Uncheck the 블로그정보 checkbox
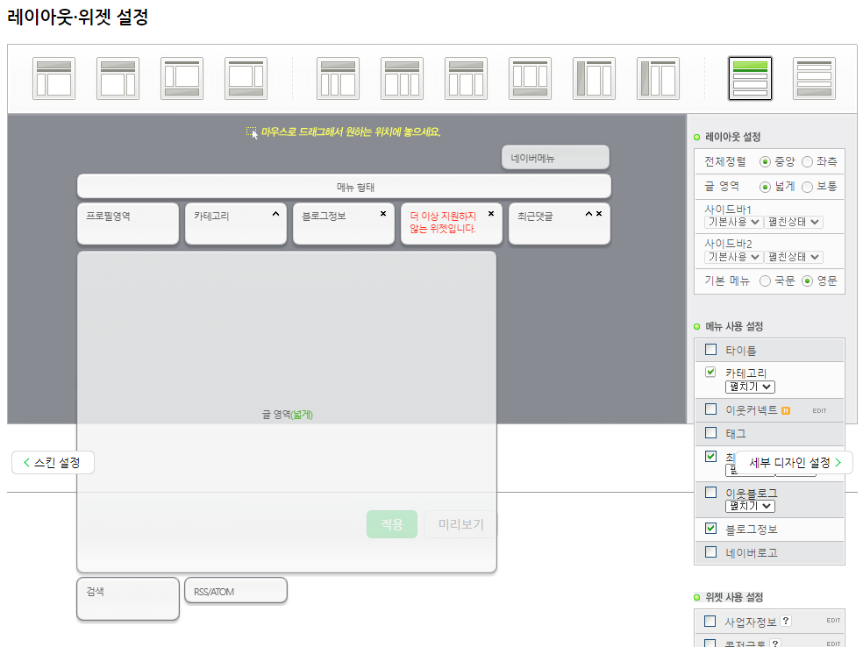Image resolution: width=863 pixels, height=647 pixels. 710,528
